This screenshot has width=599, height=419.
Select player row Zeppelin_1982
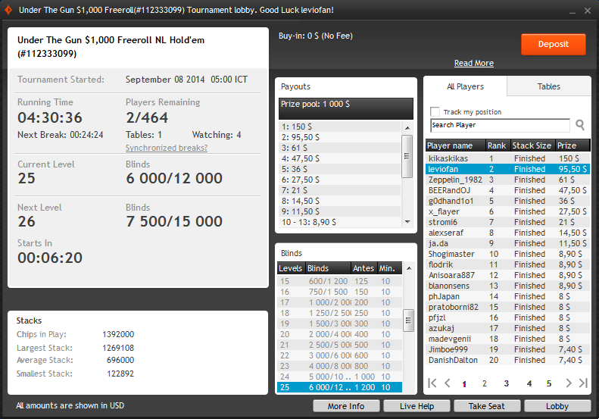[x=507, y=180]
